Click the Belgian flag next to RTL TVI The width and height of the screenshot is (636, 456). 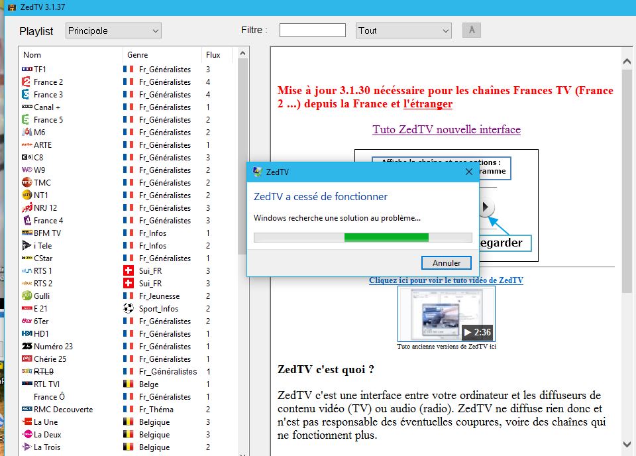[x=129, y=384]
